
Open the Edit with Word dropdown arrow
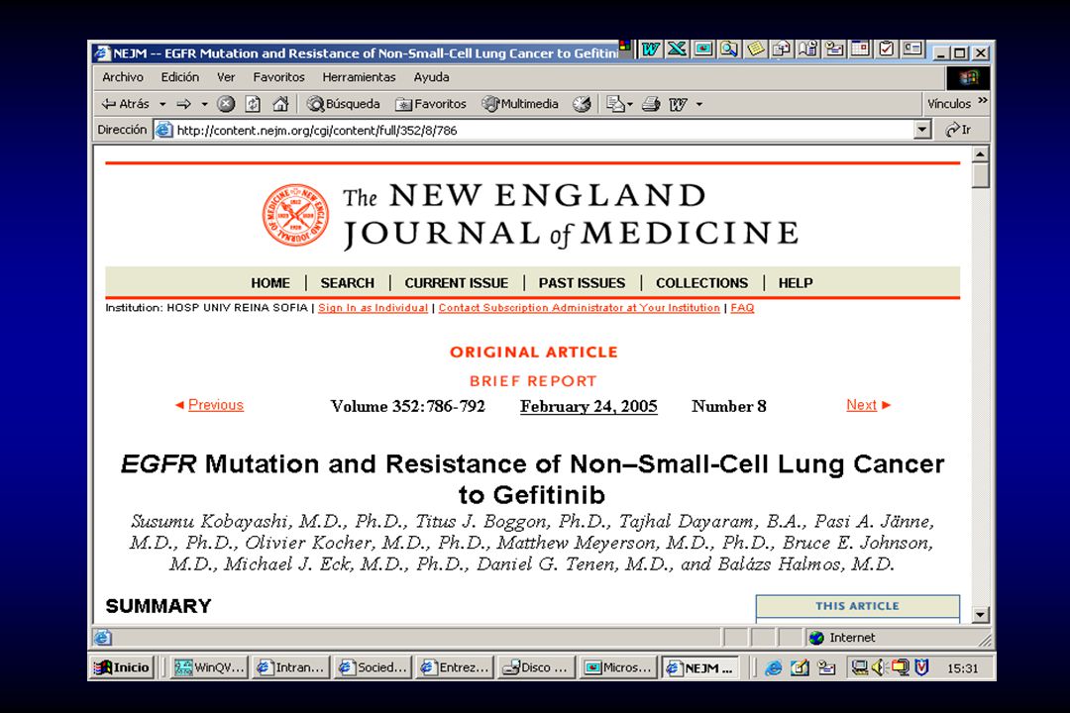pos(698,104)
